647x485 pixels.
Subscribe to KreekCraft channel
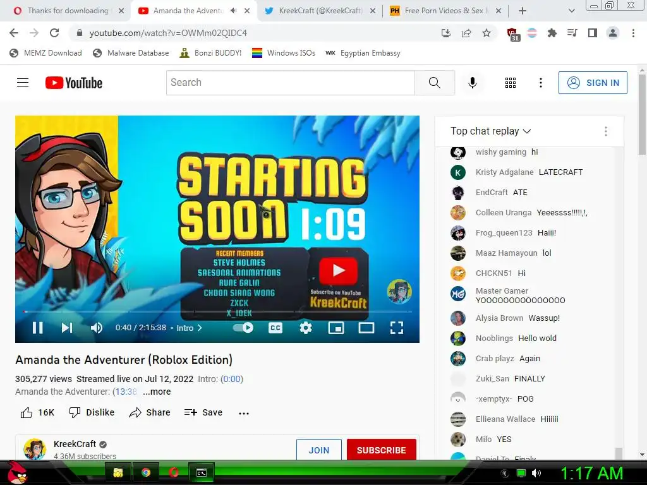point(381,450)
